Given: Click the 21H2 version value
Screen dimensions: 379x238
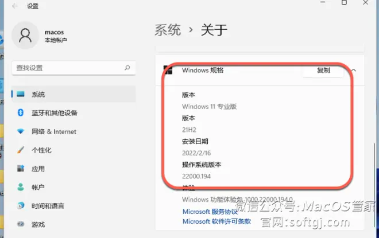Looking at the screenshot, I should click(x=189, y=130).
